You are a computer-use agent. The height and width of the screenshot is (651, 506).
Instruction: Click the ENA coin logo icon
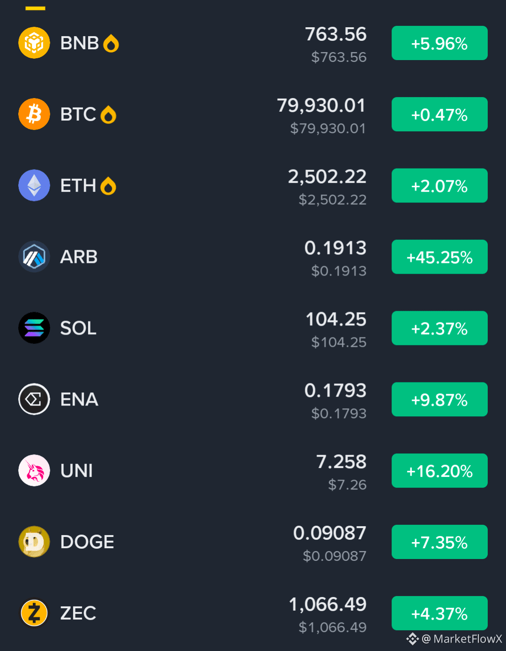coord(34,399)
